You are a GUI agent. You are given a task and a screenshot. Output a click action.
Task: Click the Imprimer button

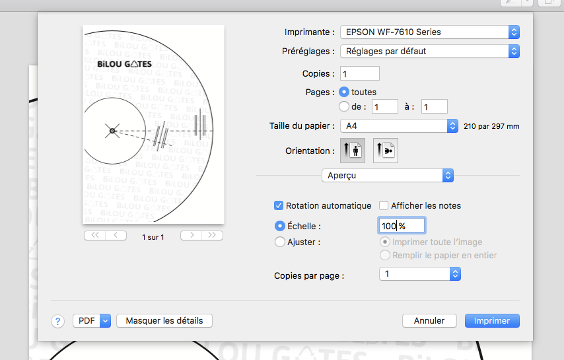(x=492, y=321)
